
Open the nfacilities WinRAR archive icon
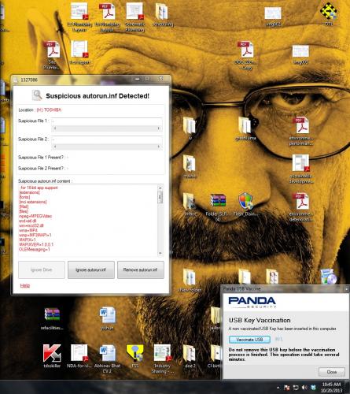[52, 318]
